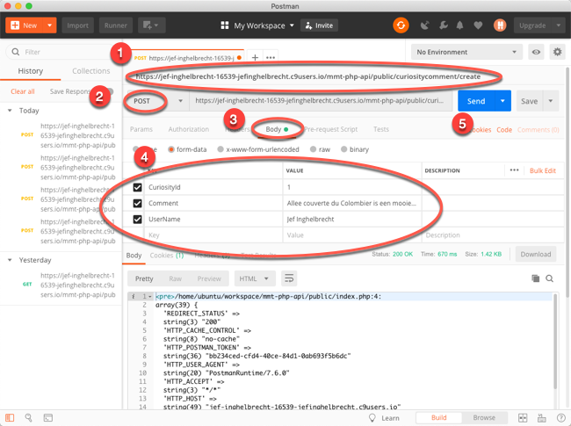This screenshot has width=571, height=426.
Task: Click the filter search magnifier icon
Action: 15,52
